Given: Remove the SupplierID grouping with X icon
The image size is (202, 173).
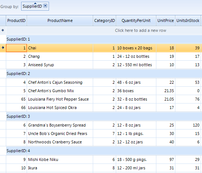Looking at the screenshot, I should tap(45, 6).
